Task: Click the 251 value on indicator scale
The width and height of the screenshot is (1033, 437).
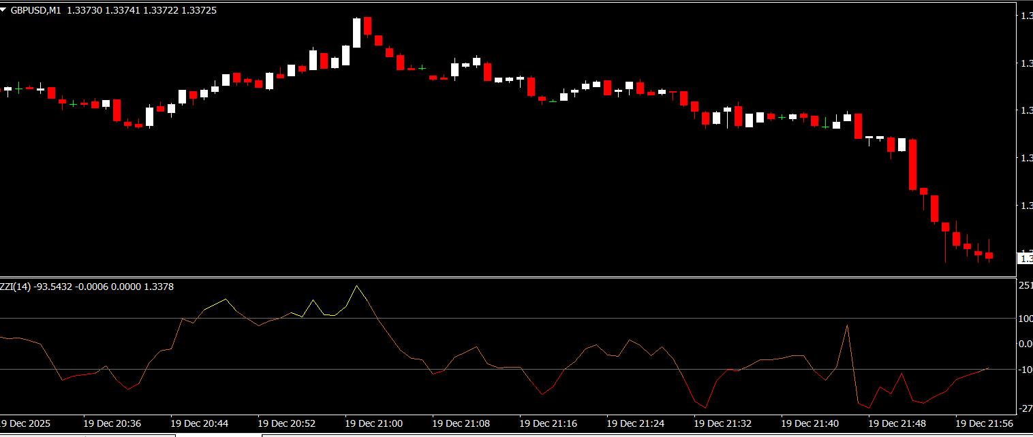Action: pyautogui.click(x=1025, y=286)
